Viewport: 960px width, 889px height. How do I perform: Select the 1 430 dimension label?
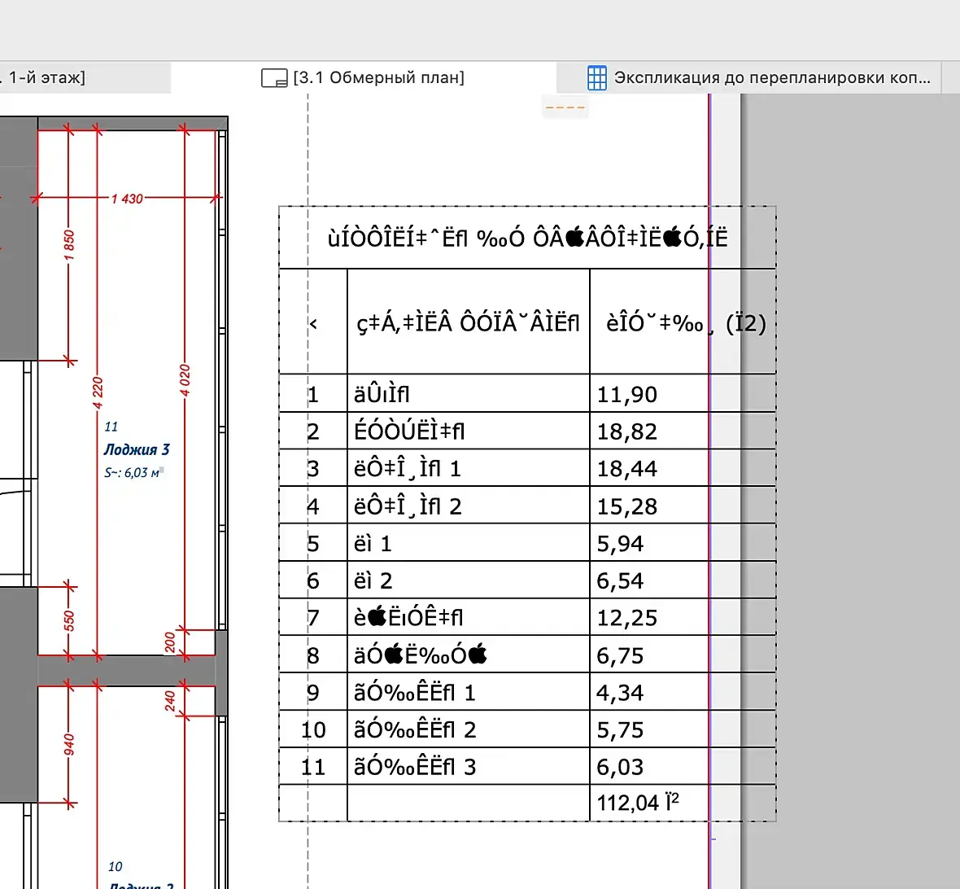pos(127,199)
